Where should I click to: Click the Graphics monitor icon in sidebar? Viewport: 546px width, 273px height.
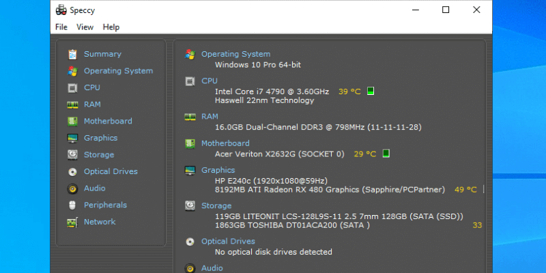[x=72, y=138]
